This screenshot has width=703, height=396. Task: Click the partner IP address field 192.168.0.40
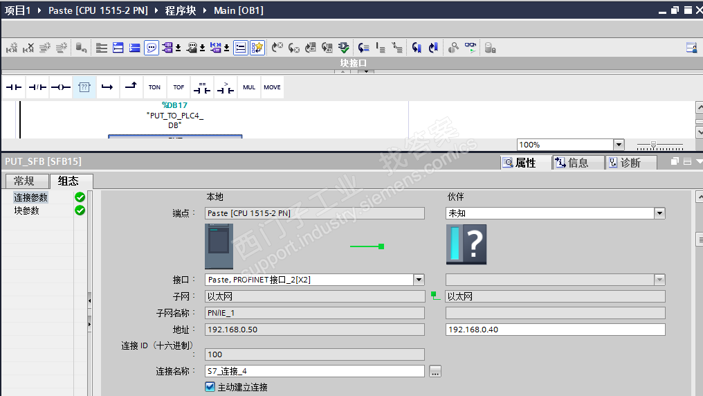[x=555, y=330]
